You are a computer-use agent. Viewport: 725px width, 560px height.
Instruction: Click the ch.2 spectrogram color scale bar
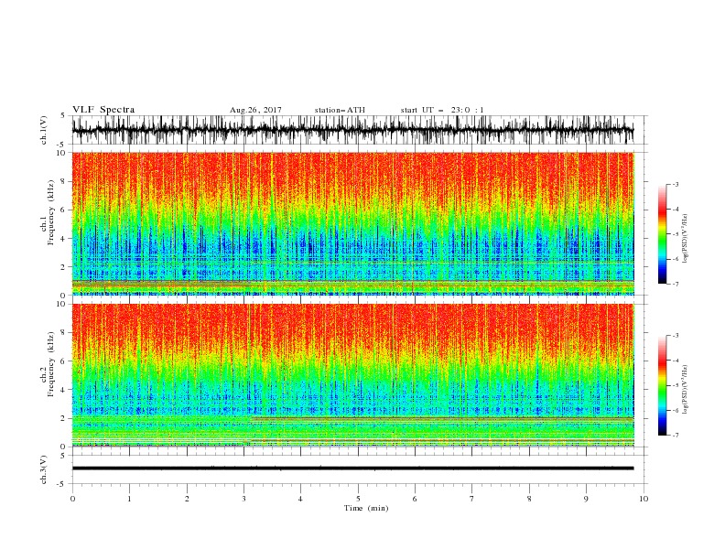click(x=662, y=385)
